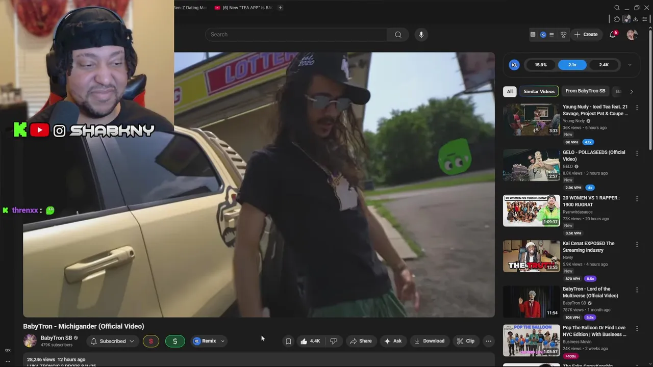Viewport: 653px width, 367px height.
Task: Click into the YouTube search field
Action: click(x=296, y=35)
